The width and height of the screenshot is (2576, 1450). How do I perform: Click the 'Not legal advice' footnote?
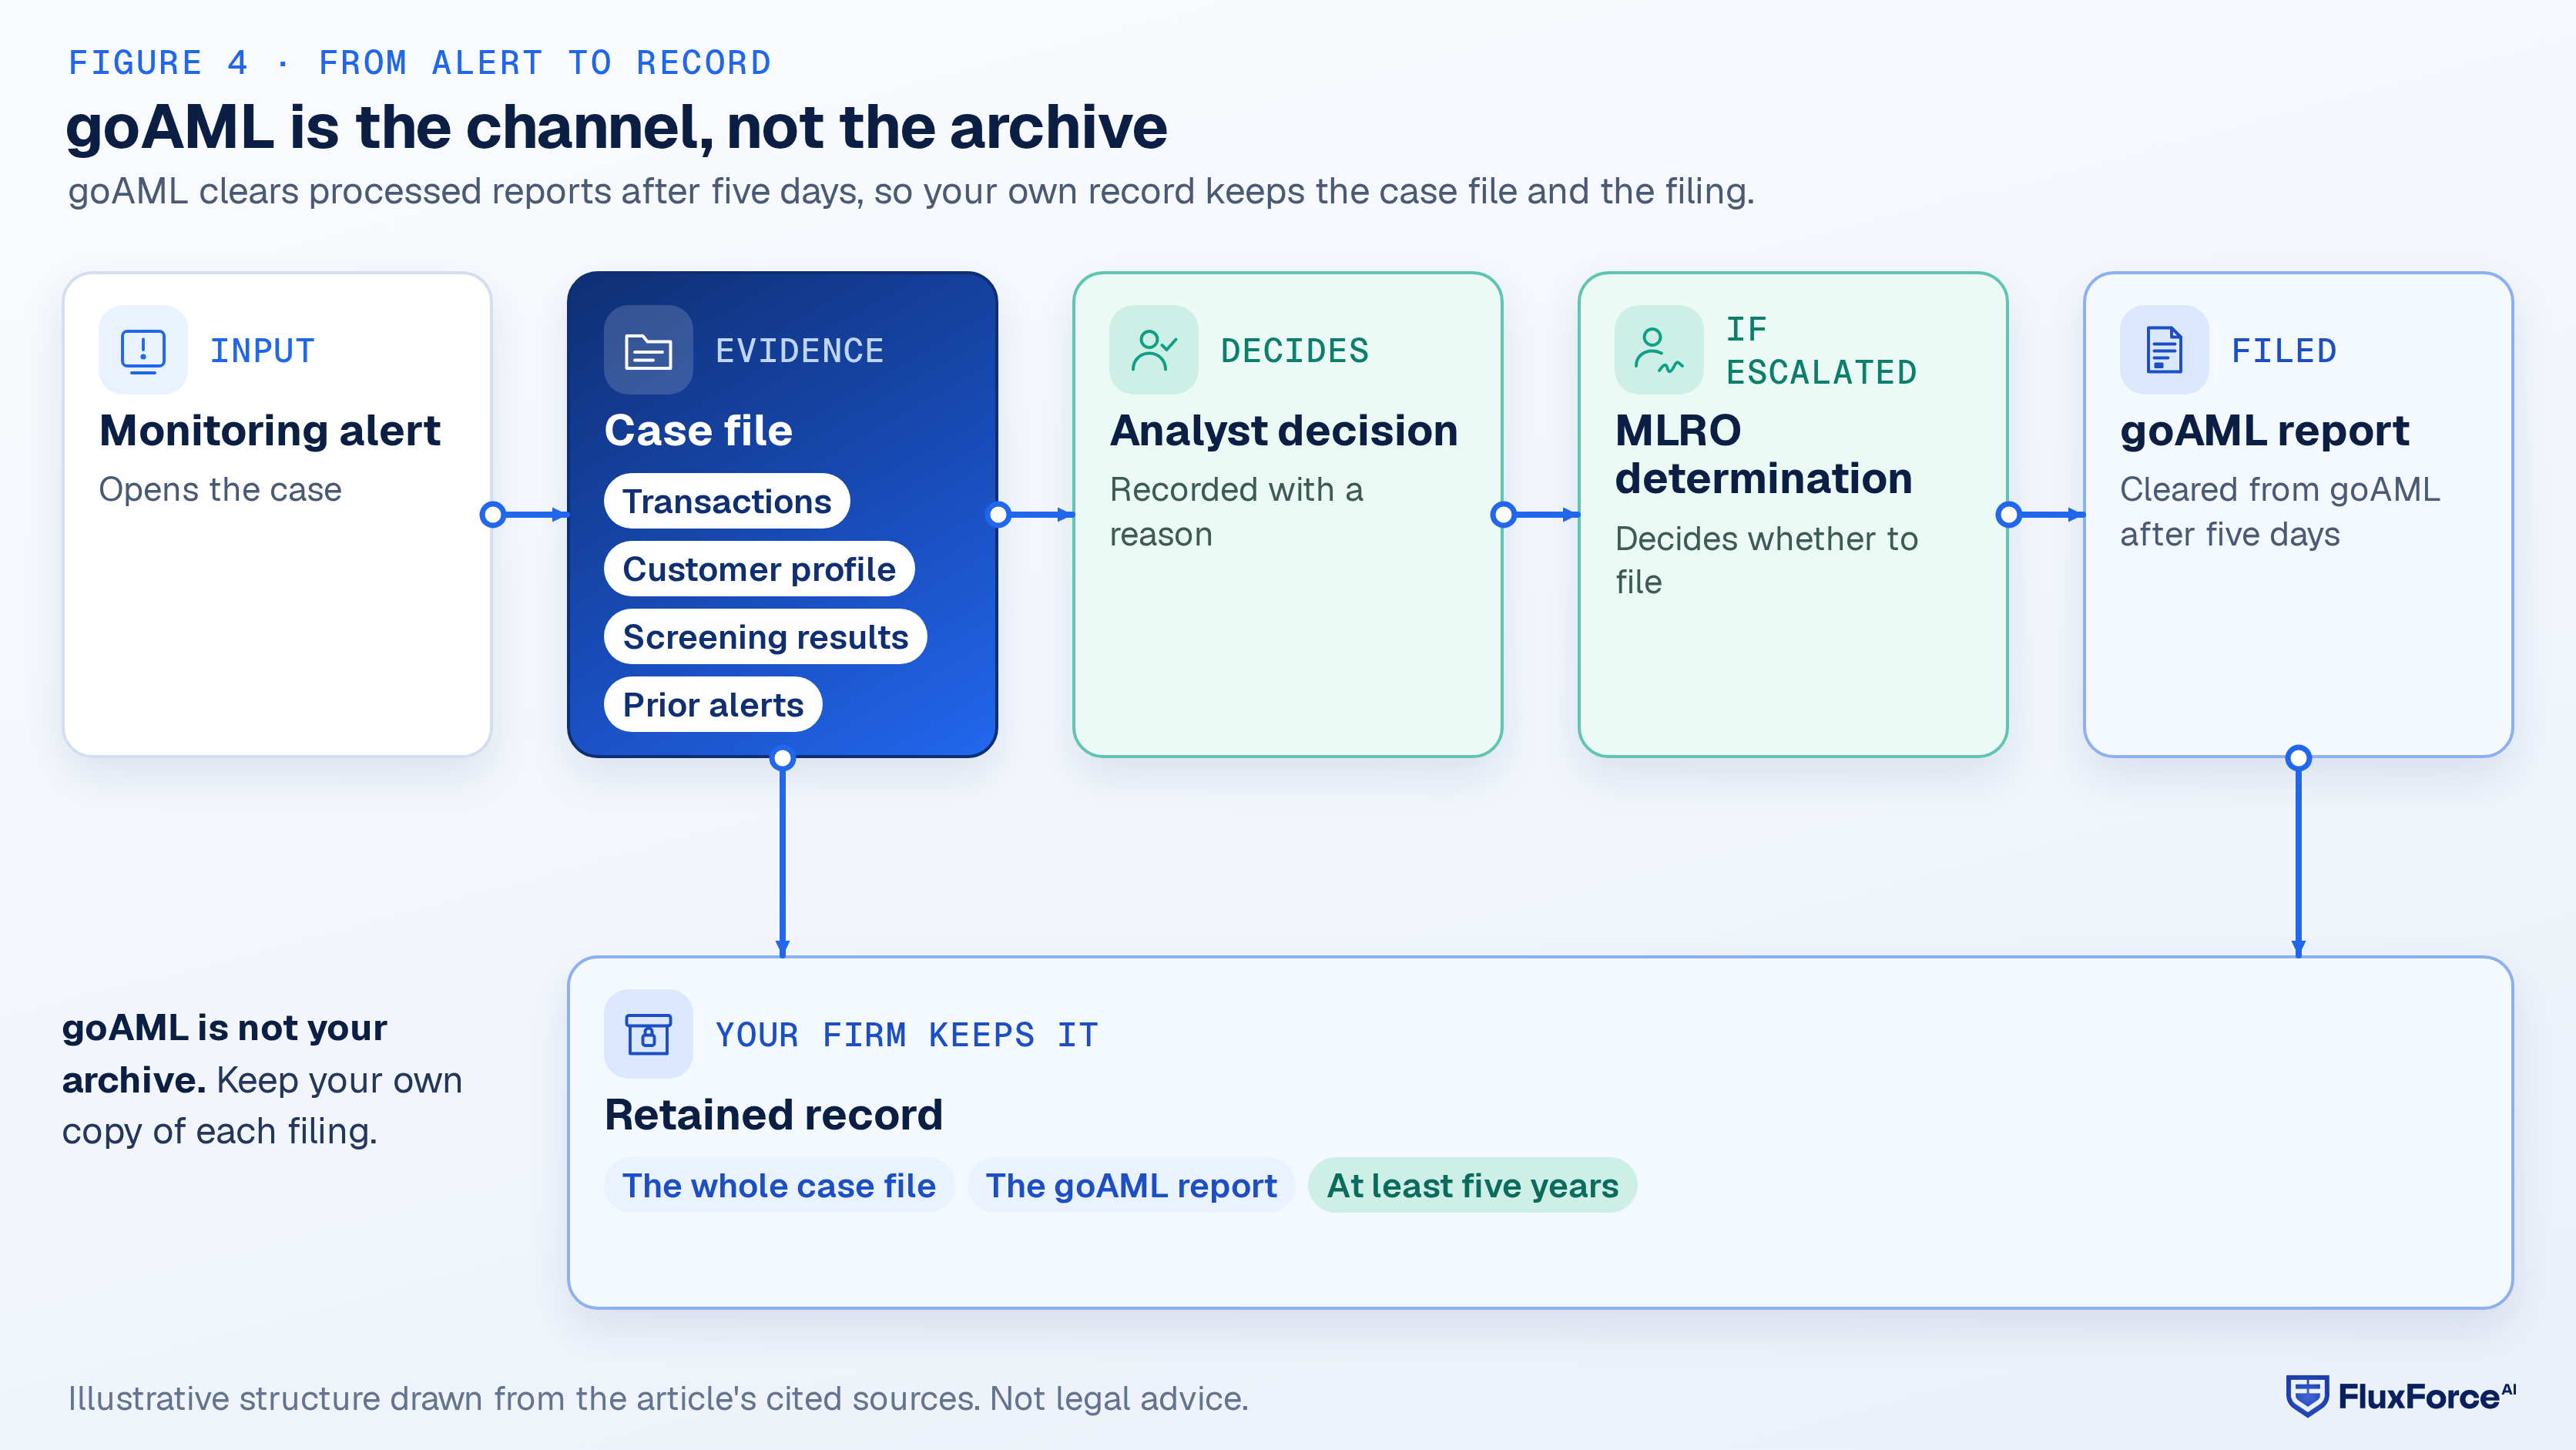(x=658, y=1398)
